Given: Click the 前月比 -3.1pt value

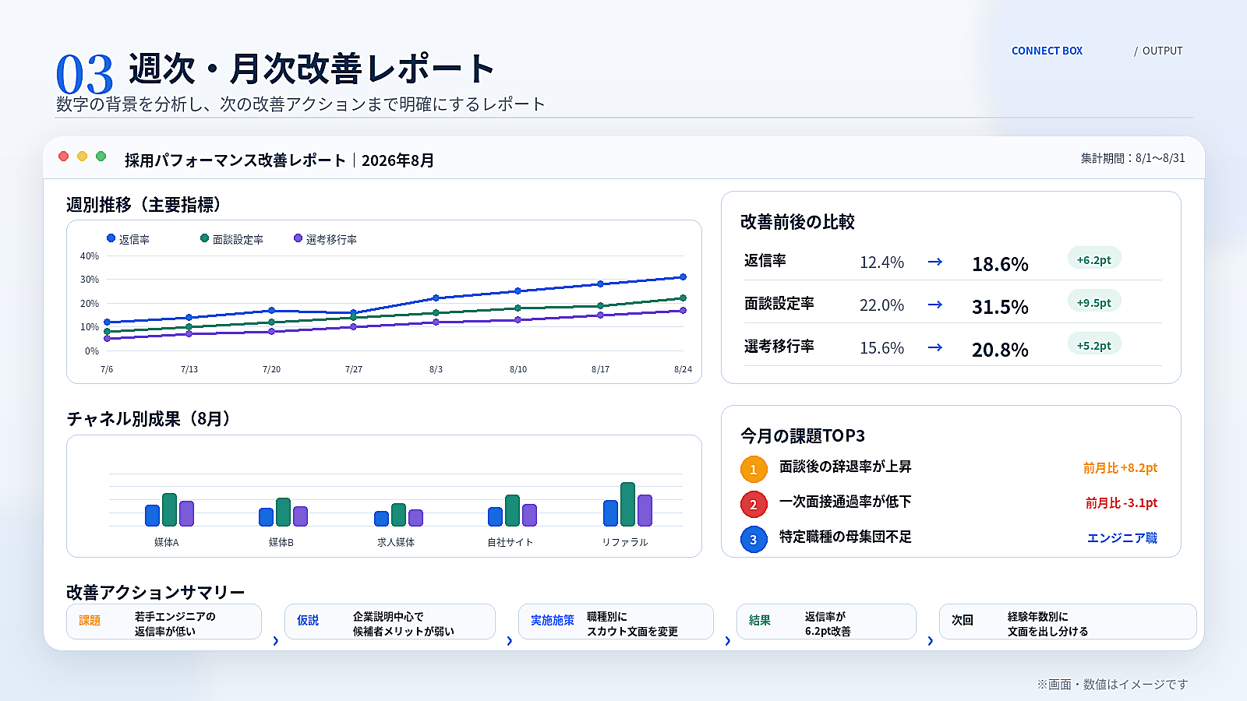Looking at the screenshot, I should (x=1122, y=503).
